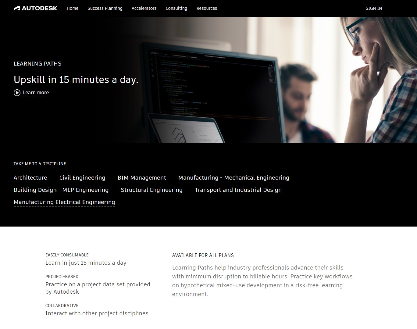The height and width of the screenshot is (329, 417).
Task: Open the Consulting menu
Action: [176, 8]
